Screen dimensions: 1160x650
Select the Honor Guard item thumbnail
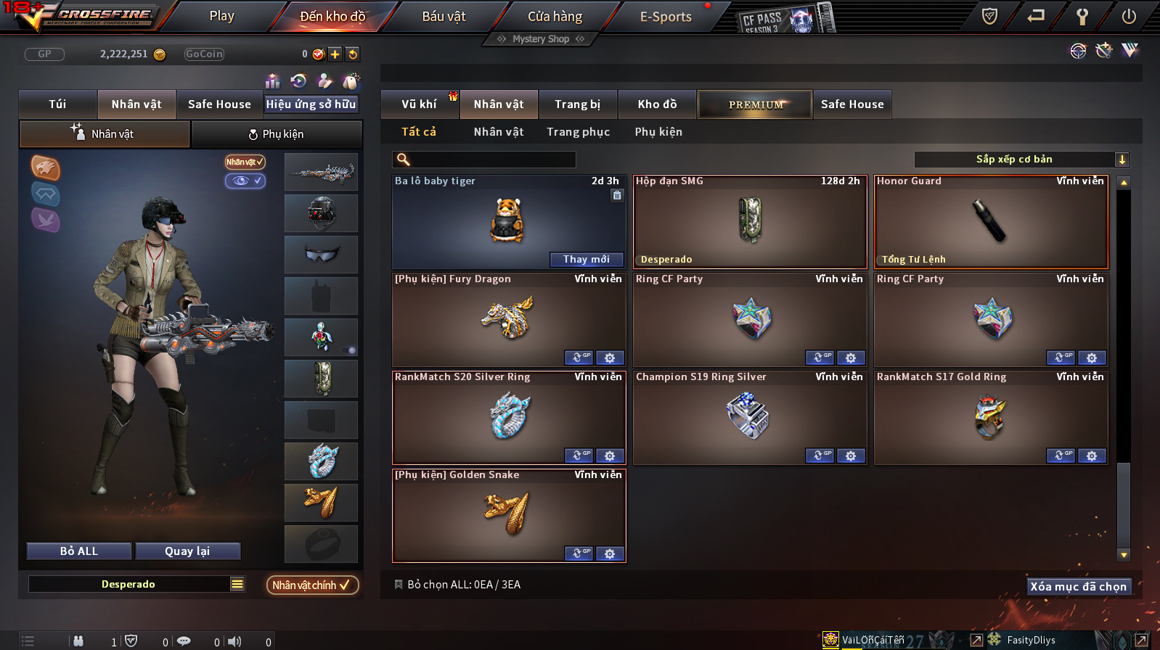[x=991, y=222]
